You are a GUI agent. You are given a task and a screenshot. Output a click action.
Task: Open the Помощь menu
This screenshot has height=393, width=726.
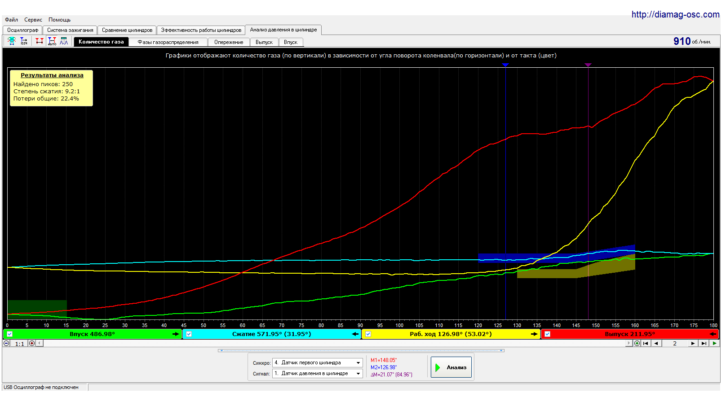pyautogui.click(x=60, y=20)
